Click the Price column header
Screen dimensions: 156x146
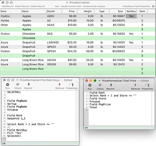[69, 11]
